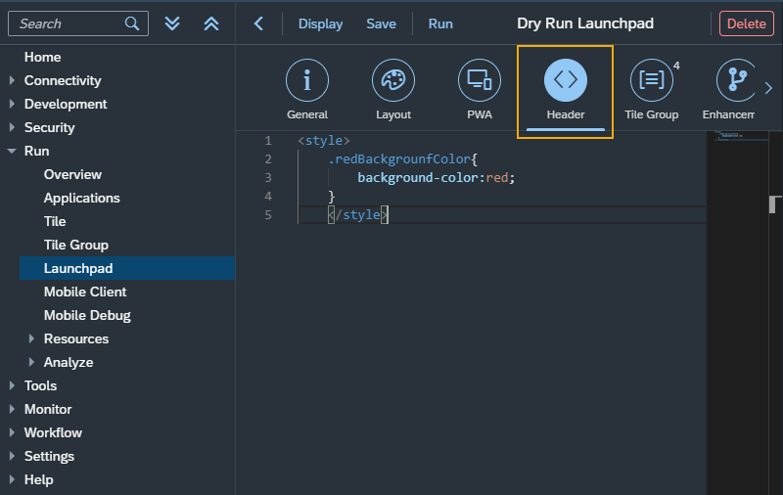Image resolution: width=783 pixels, height=495 pixels.
Task: Click the opening <style> tag line
Action: (x=324, y=141)
